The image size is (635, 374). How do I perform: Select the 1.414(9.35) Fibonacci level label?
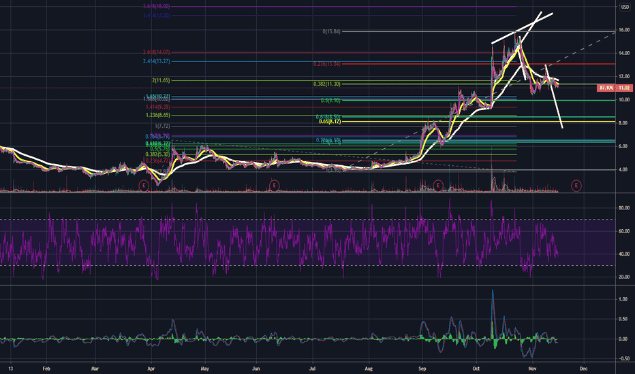pyautogui.click(x=157, y=107)
